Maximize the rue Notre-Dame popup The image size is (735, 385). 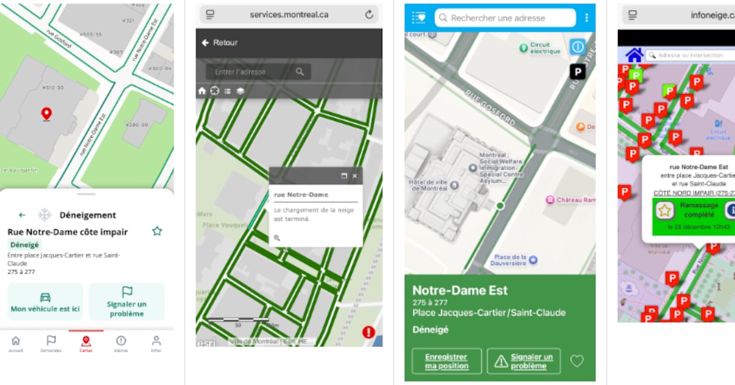(344, 176)
